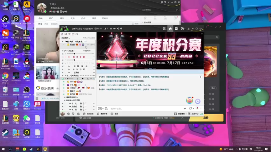
Task: Click the send arrow button in chat
Action: click(x=185, y=108)
